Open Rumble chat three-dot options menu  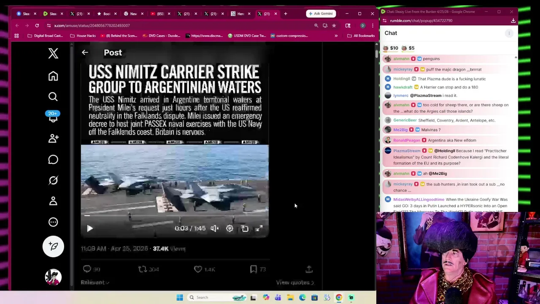point(509,33)
